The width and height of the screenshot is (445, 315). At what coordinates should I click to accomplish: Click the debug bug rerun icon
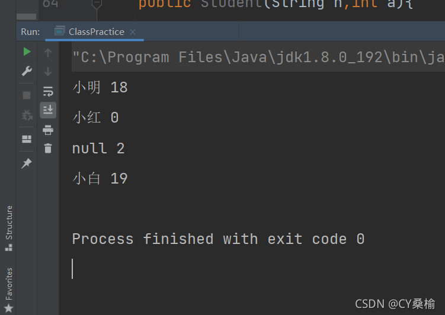27,115
